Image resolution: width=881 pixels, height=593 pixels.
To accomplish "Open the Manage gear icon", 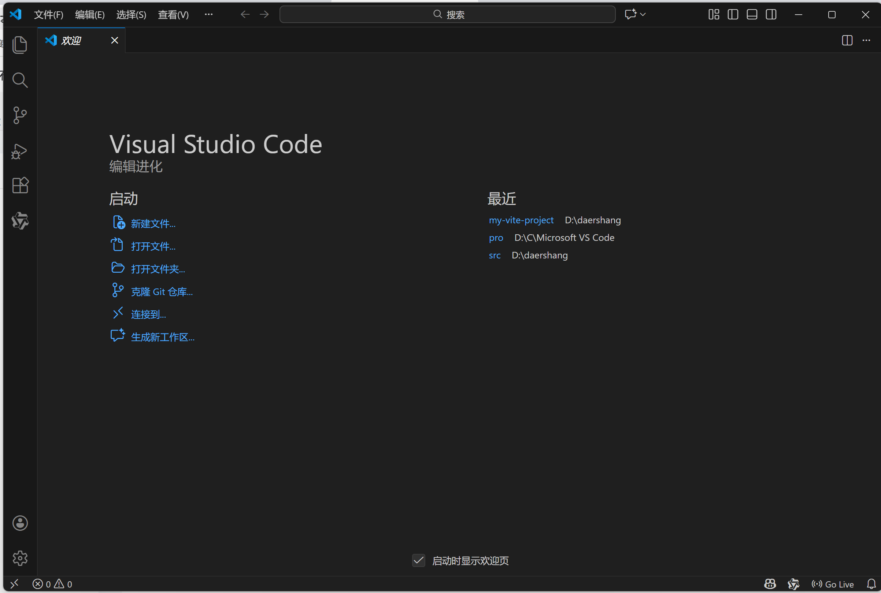I will [x=20, y=558].
